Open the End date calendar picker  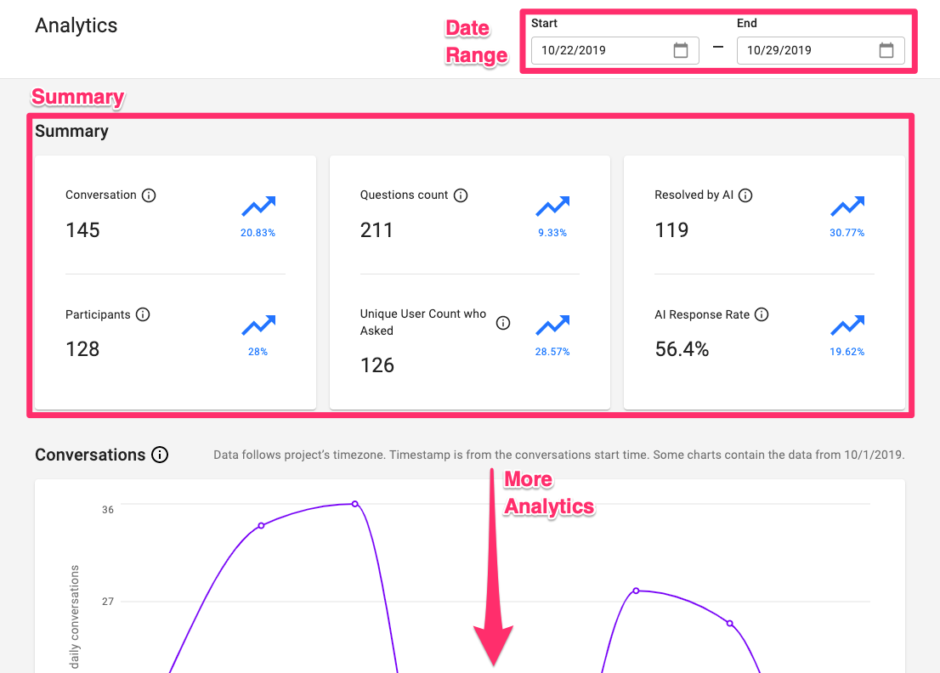pyautogui.click(x=886, y=50)
